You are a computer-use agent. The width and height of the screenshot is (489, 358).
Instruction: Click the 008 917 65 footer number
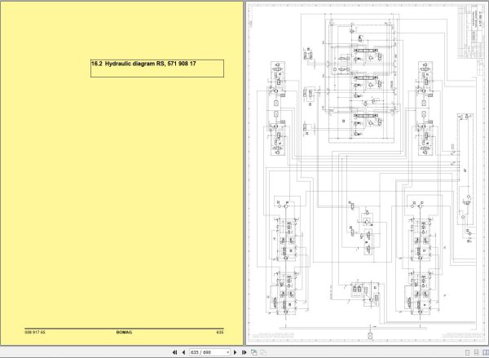[35, 333]
